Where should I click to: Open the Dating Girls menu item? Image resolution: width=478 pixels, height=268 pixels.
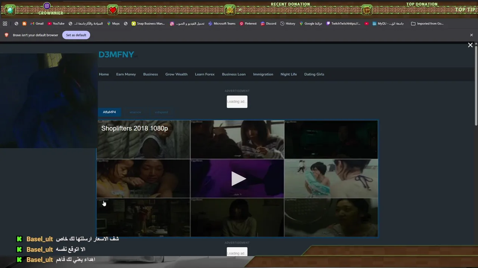tap(314, 74)
